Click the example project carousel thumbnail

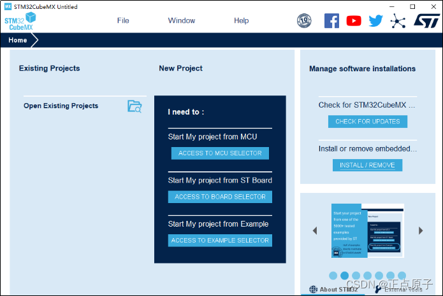tap(368, 230)
